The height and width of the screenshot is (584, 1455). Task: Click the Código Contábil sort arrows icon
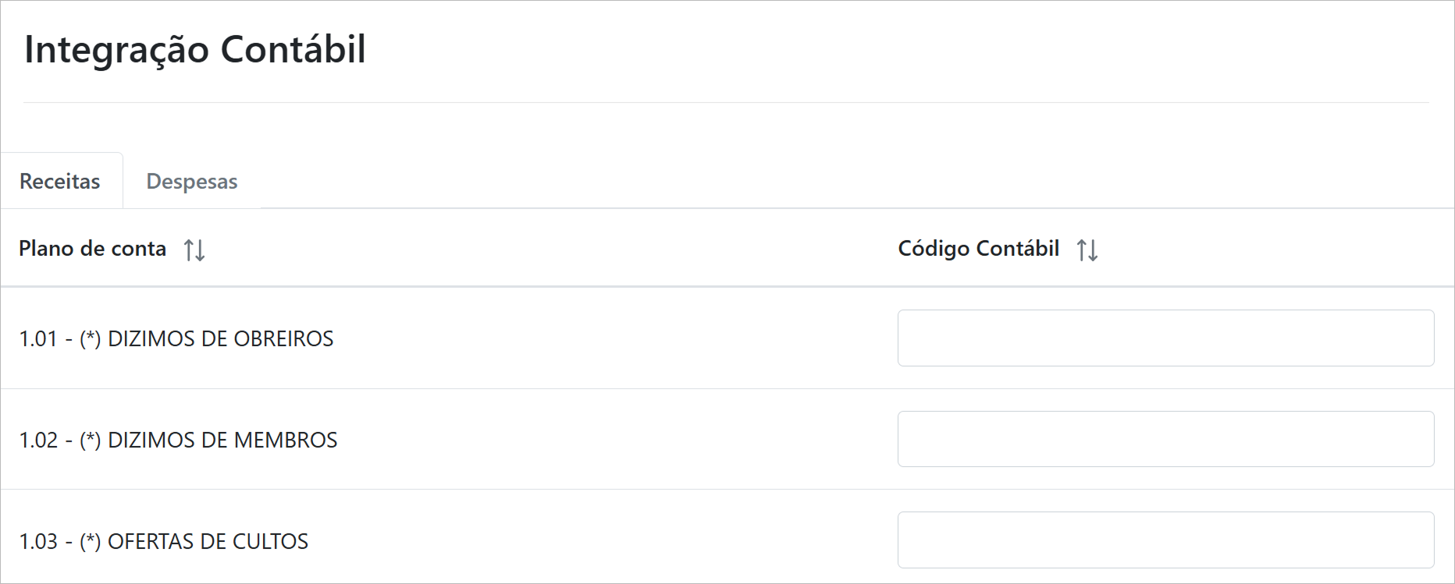click(x=1087, y=250)
